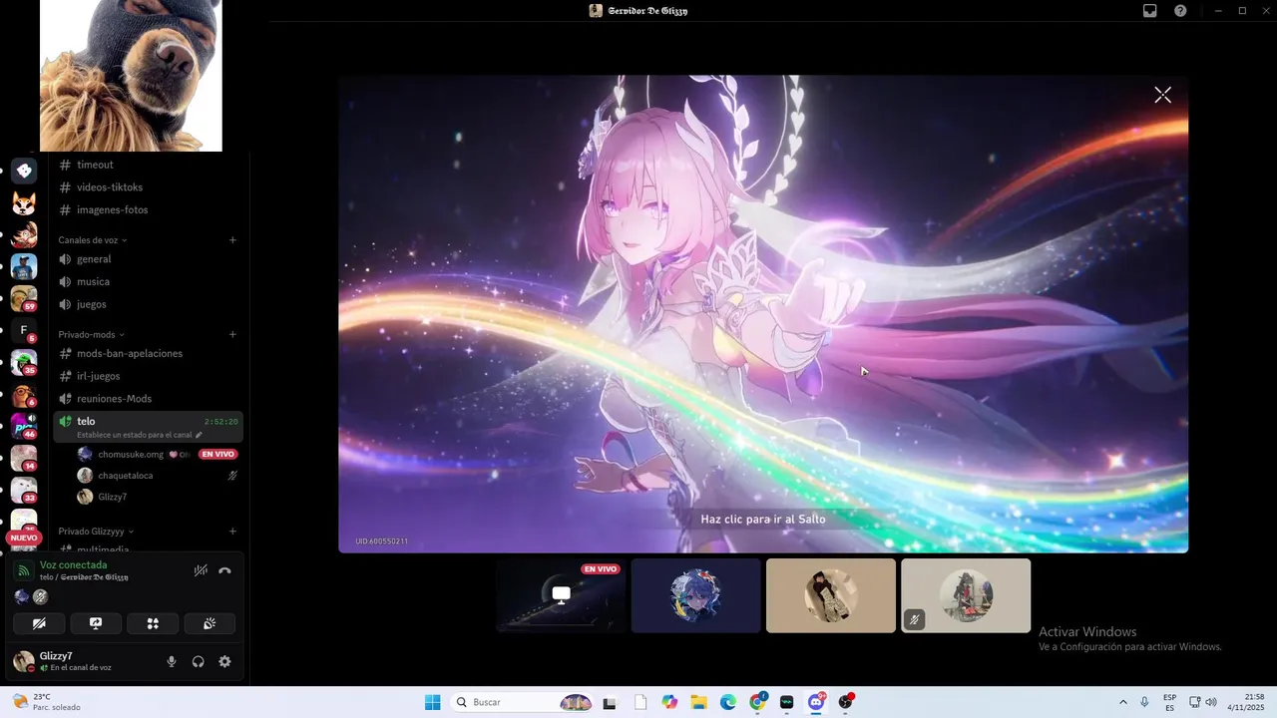
Task: Set a channel status under telo
Action: click(x=140, y=436)
